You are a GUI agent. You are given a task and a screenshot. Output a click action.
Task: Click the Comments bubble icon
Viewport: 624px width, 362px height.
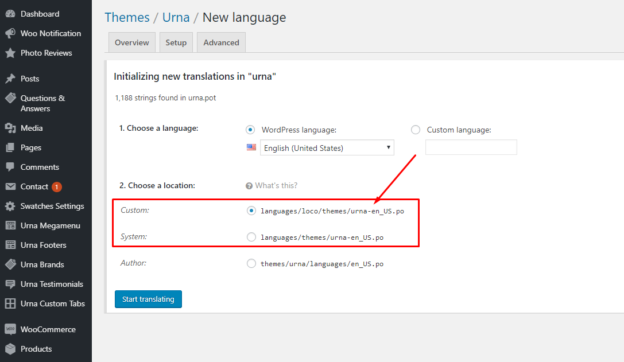(10, 167)
